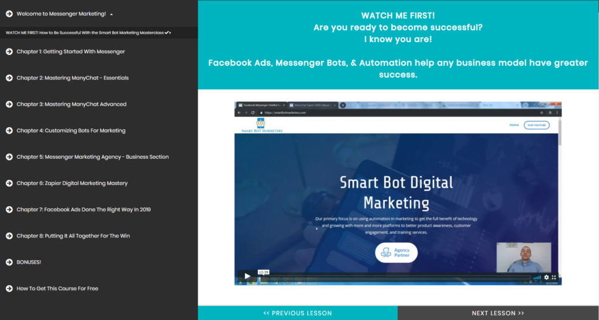Image resolution: width=599 pixels, height=320 pixels.
Task: Open the video settings gear
Action: [546, 277]
